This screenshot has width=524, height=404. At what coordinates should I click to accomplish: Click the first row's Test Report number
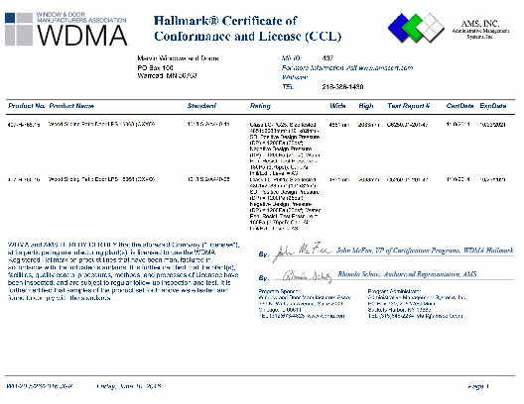click(x=407, y=125)
